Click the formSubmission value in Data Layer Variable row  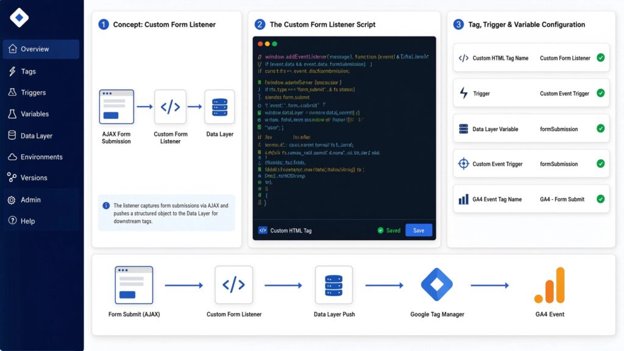pyautogui.click(x=559, y=129)
